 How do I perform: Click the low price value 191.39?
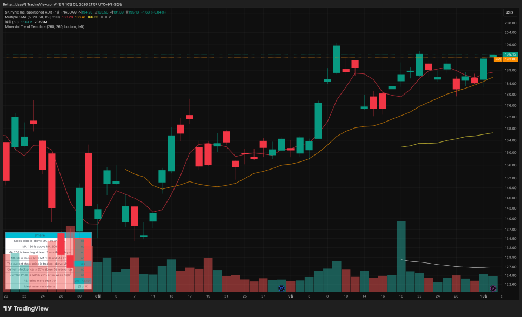118,12
